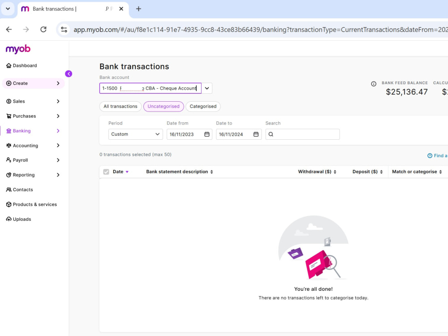Screen dimensions: 448x336
Task: Click the MYOB logo
Action: (18, 49)
